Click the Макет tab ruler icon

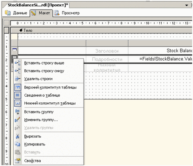(33, 13)
